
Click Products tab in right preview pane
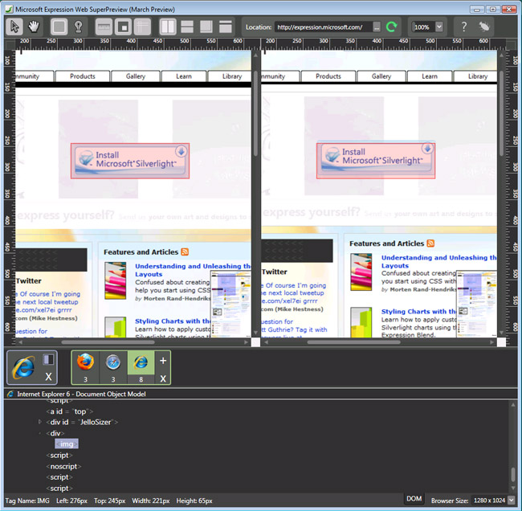[328, 76]
